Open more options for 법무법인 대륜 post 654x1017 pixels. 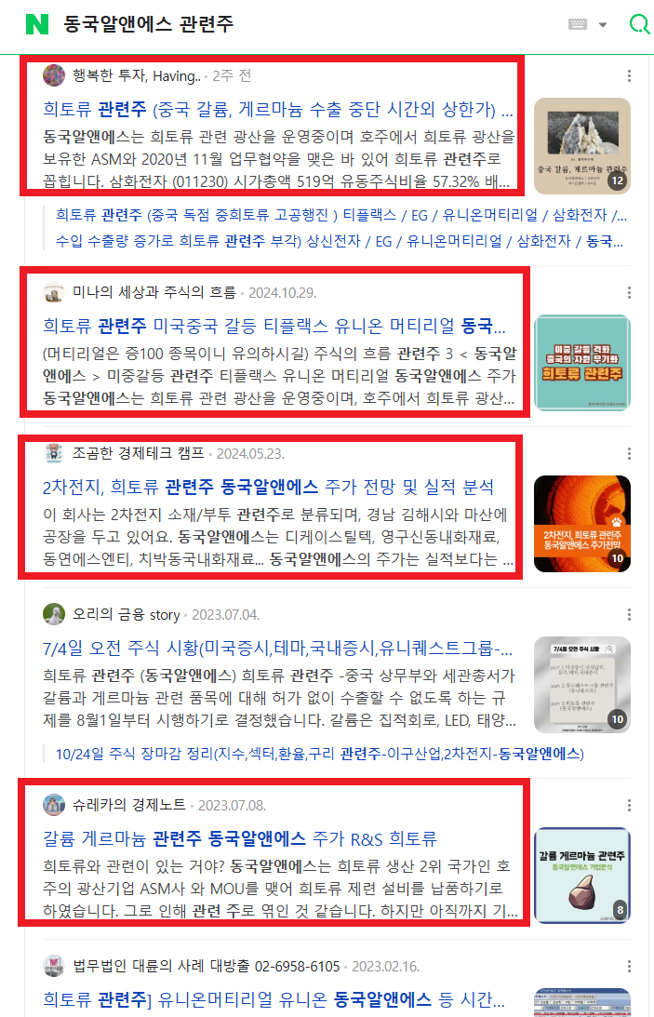click(629, 966)
